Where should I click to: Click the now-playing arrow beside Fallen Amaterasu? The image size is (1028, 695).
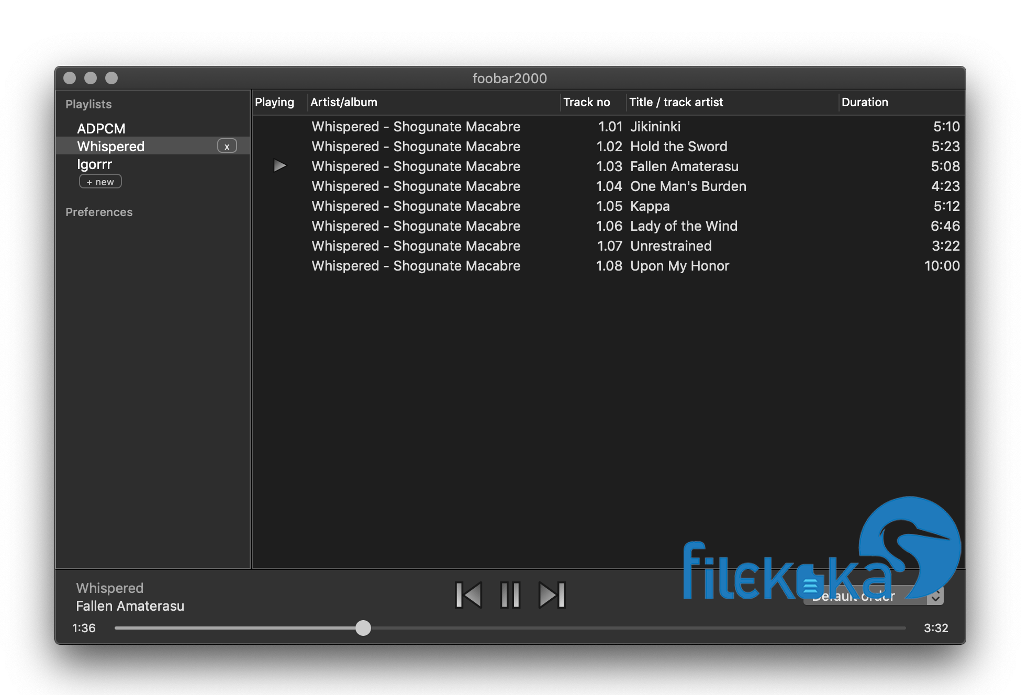pos(280,166)
